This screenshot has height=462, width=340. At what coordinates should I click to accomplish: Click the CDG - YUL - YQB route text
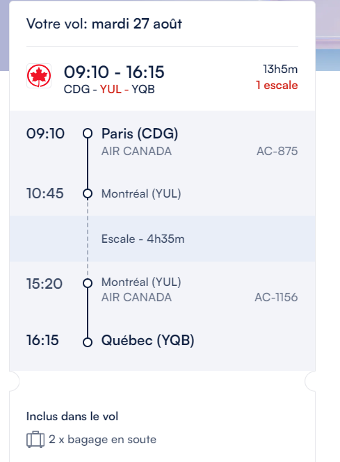pos(109,89)
